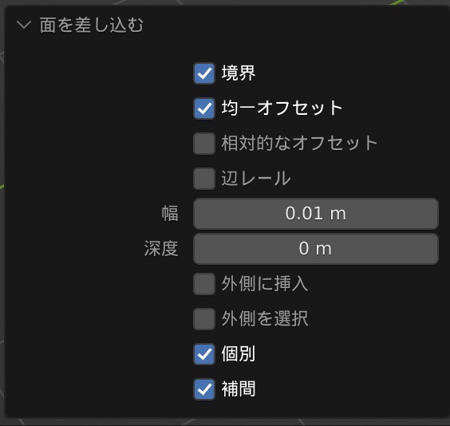Enable the 外側に挿入 checkbox

(x=204, y=284)
